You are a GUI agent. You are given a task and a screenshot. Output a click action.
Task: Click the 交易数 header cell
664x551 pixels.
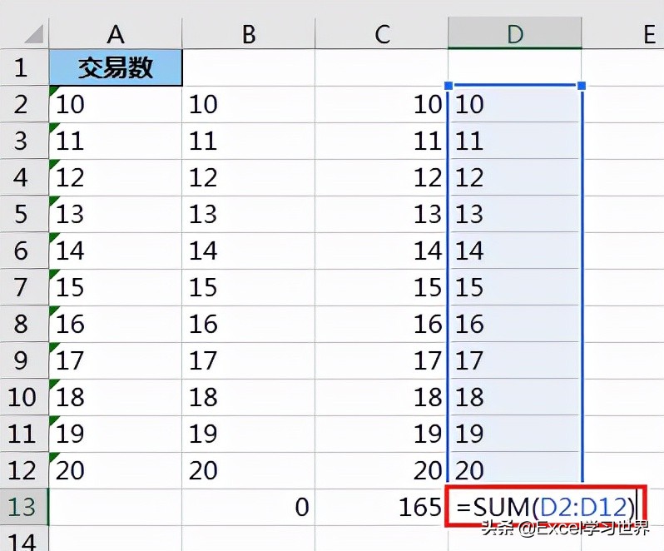116,67
